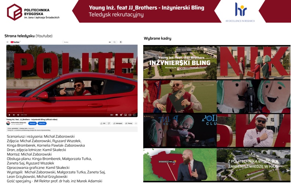Mute the video volume
The image size is (291, 193).
19,115
